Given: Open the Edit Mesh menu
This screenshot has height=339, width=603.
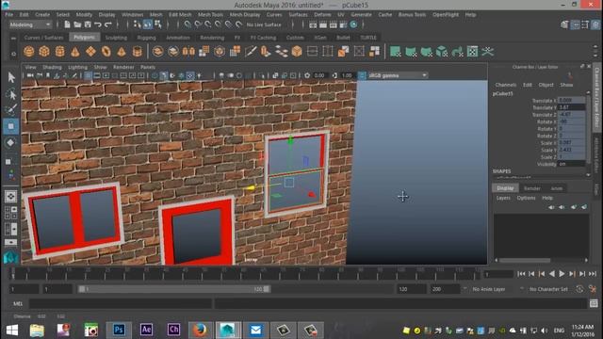Looking at the screenshot, I should (180, 15).
